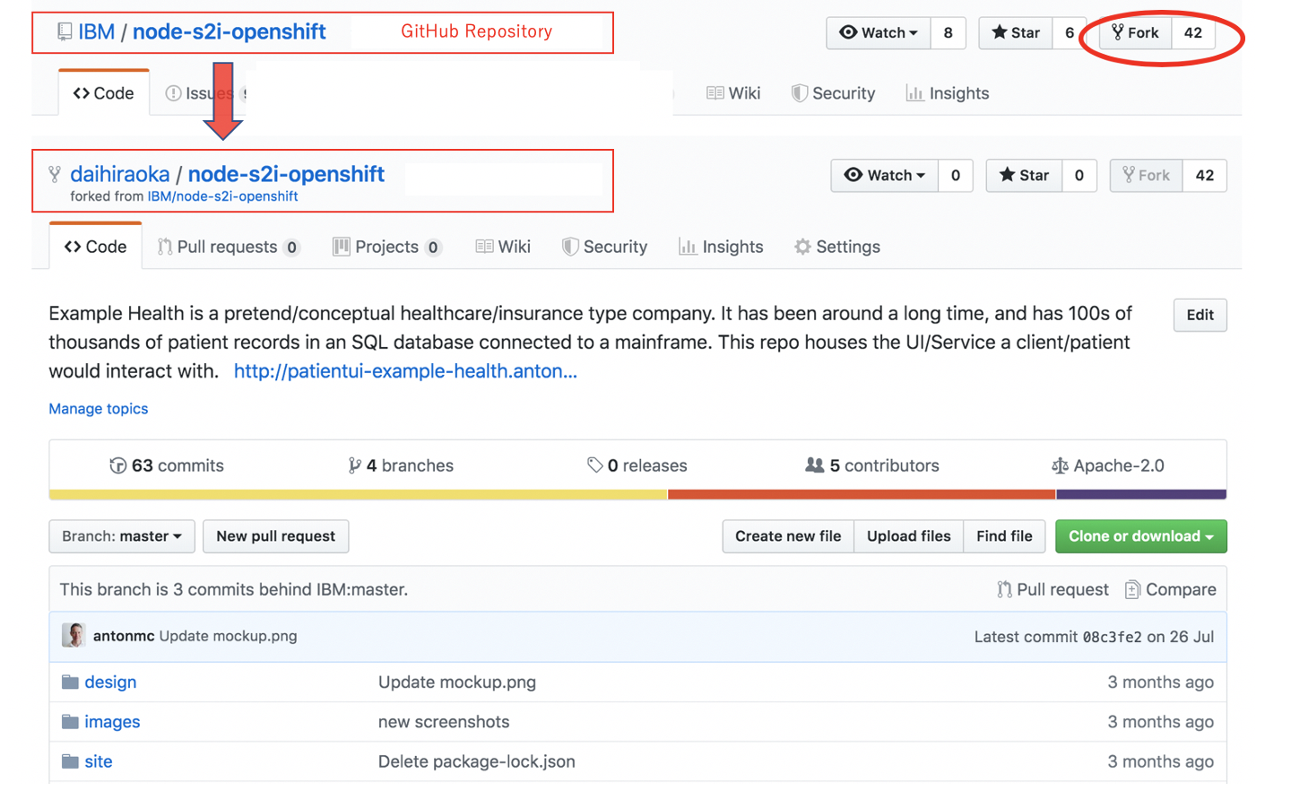Click Pull request link in branch status bar
Image resolution: width=1291 pixels, height=800 pixels.
click(1053, 589)
